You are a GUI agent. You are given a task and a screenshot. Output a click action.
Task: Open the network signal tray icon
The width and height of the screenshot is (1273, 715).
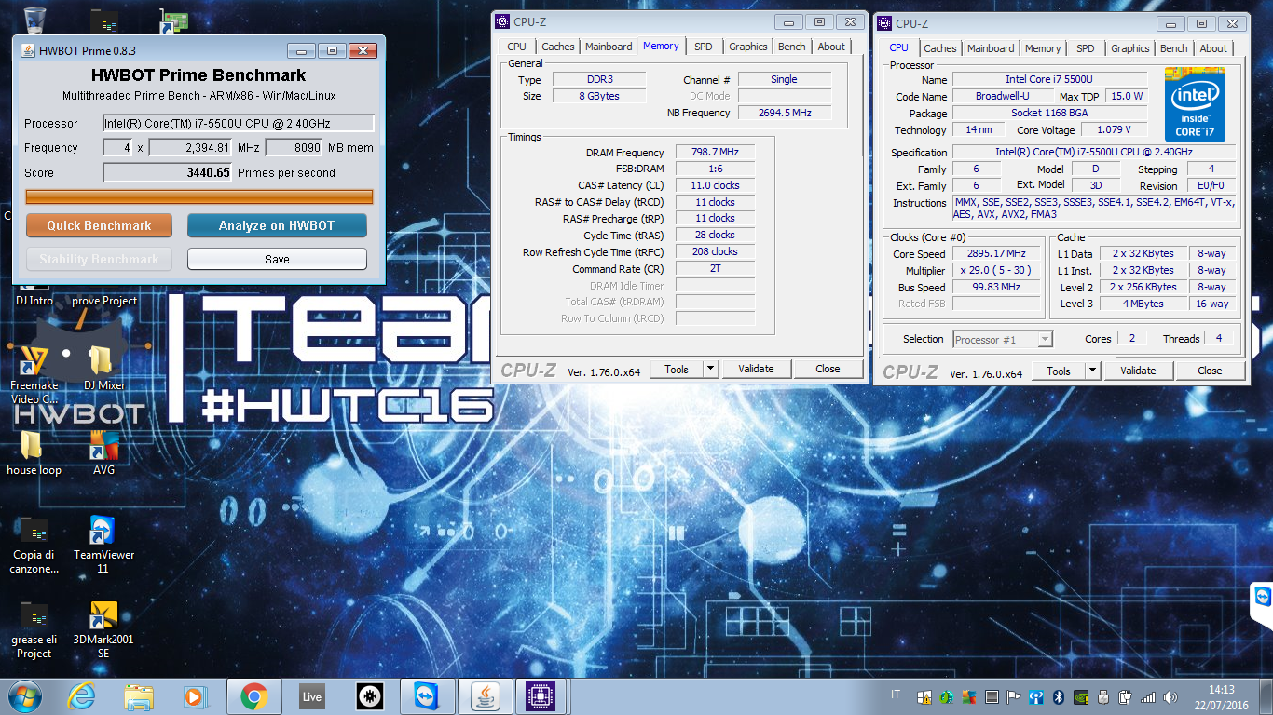[x=1148, y=696]
